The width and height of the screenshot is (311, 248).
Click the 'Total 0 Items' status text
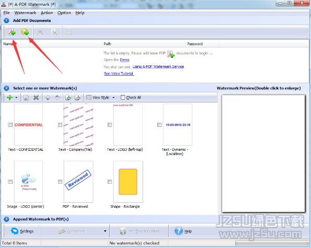pyautogui.click(x=15, y=243)
